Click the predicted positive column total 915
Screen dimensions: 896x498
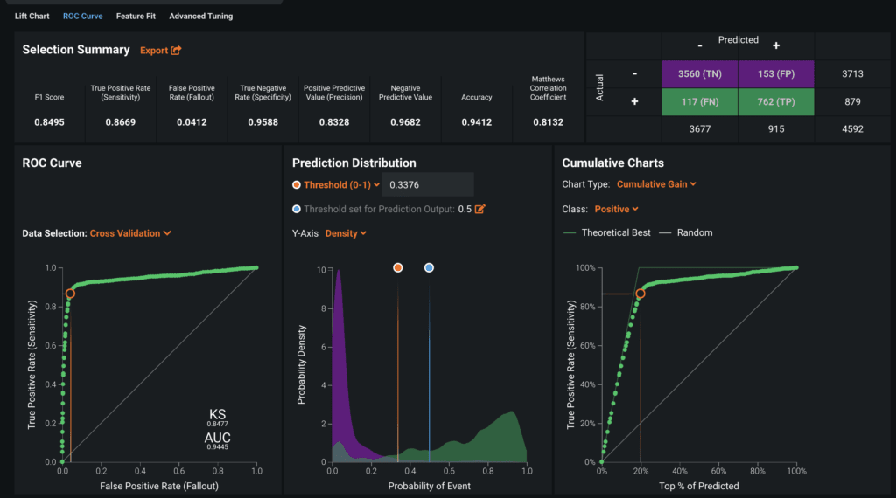point(776,129)
